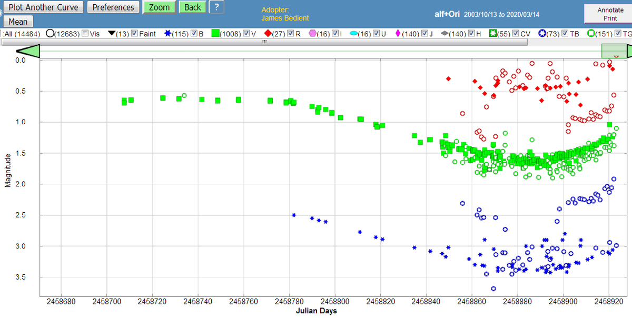Toggle the V band checkbox
Viewport: 632px width, 318px height.
[246, 34]
